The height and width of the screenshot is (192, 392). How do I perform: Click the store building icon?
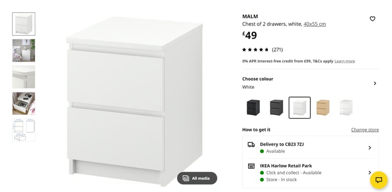pos(251,166)
